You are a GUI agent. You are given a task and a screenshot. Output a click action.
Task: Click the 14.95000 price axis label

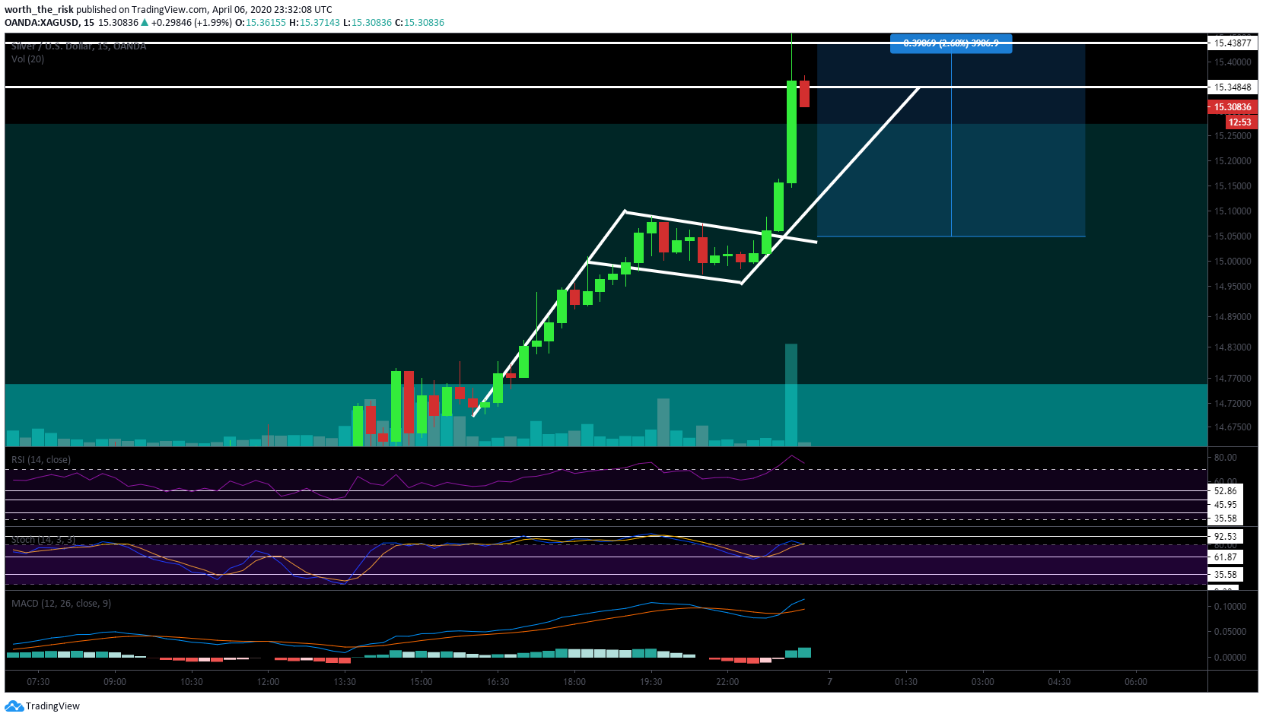pyautogui.click(x=1233, y=287)
